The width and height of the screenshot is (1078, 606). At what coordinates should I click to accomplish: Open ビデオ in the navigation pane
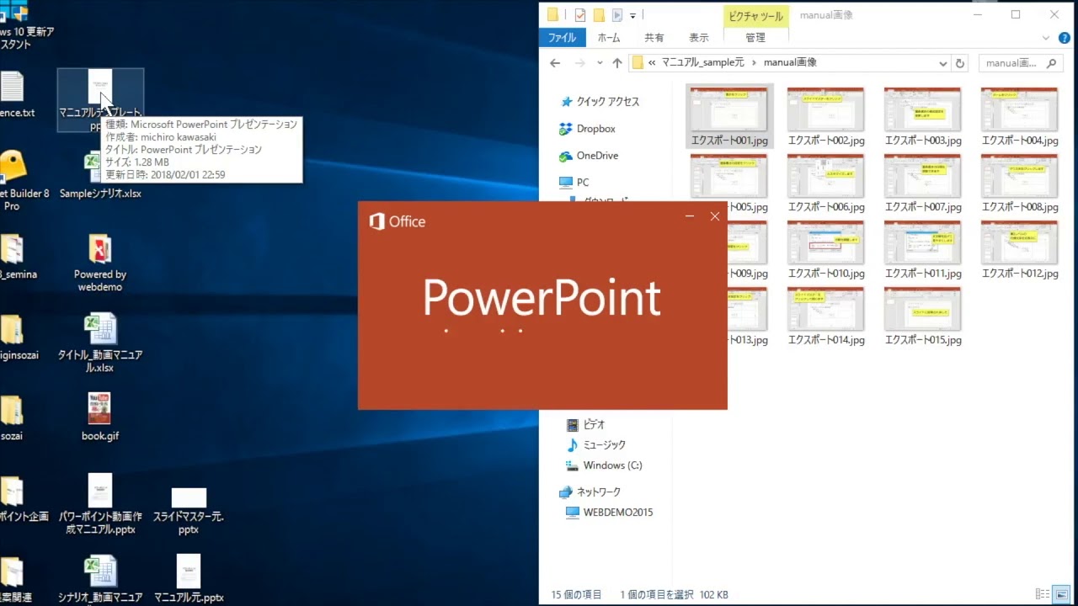(x=586, y=425)
